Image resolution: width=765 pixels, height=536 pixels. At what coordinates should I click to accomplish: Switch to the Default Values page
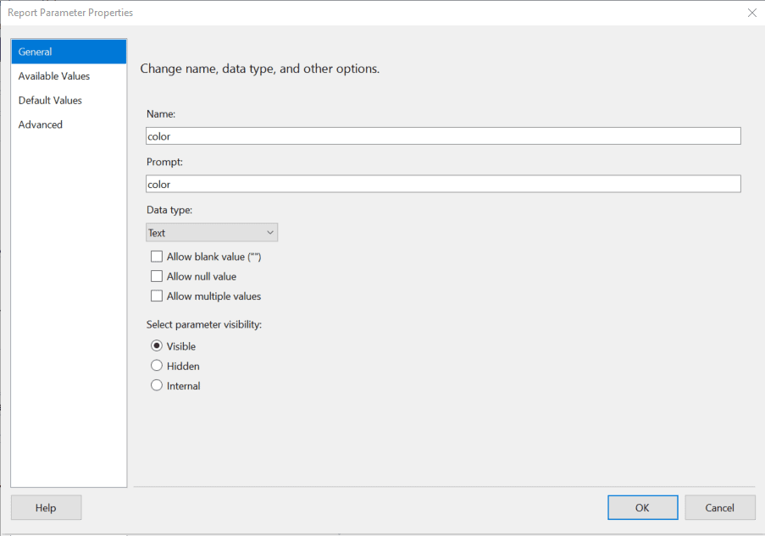coord(69,101)
